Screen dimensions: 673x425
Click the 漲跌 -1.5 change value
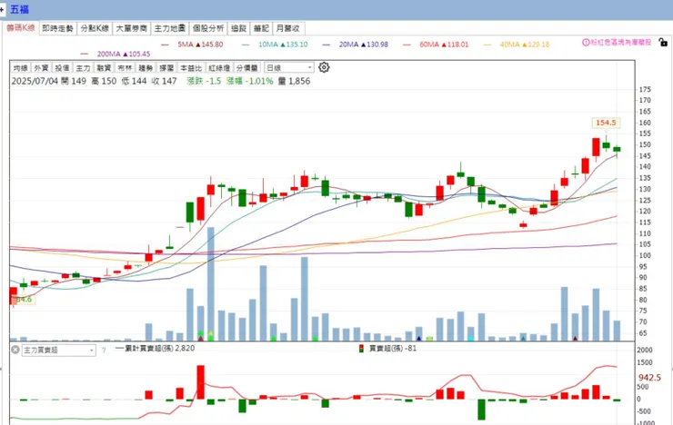(204, 81)
